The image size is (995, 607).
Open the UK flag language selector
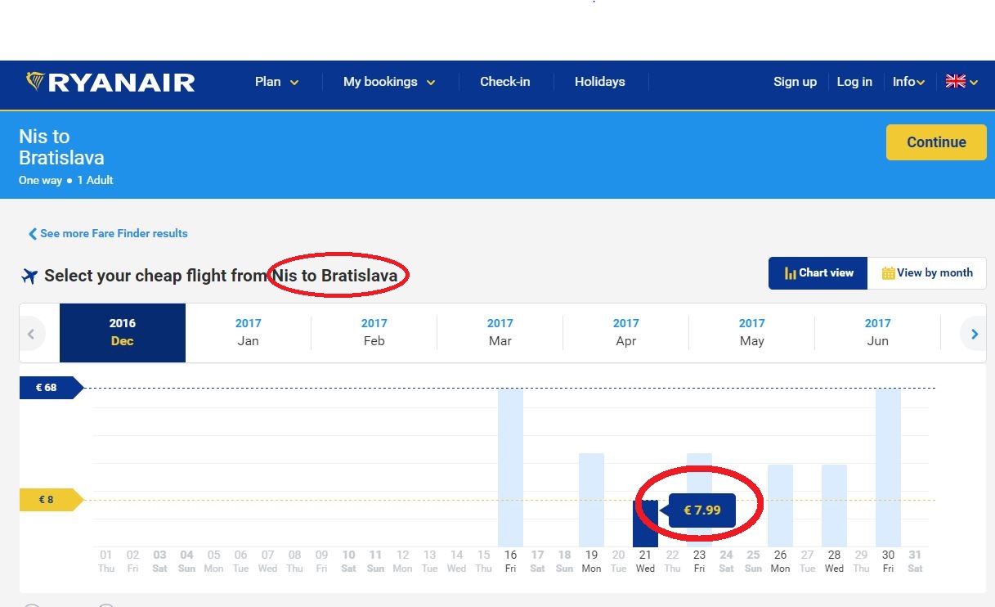pyautogui.click(x=961, y=82)
